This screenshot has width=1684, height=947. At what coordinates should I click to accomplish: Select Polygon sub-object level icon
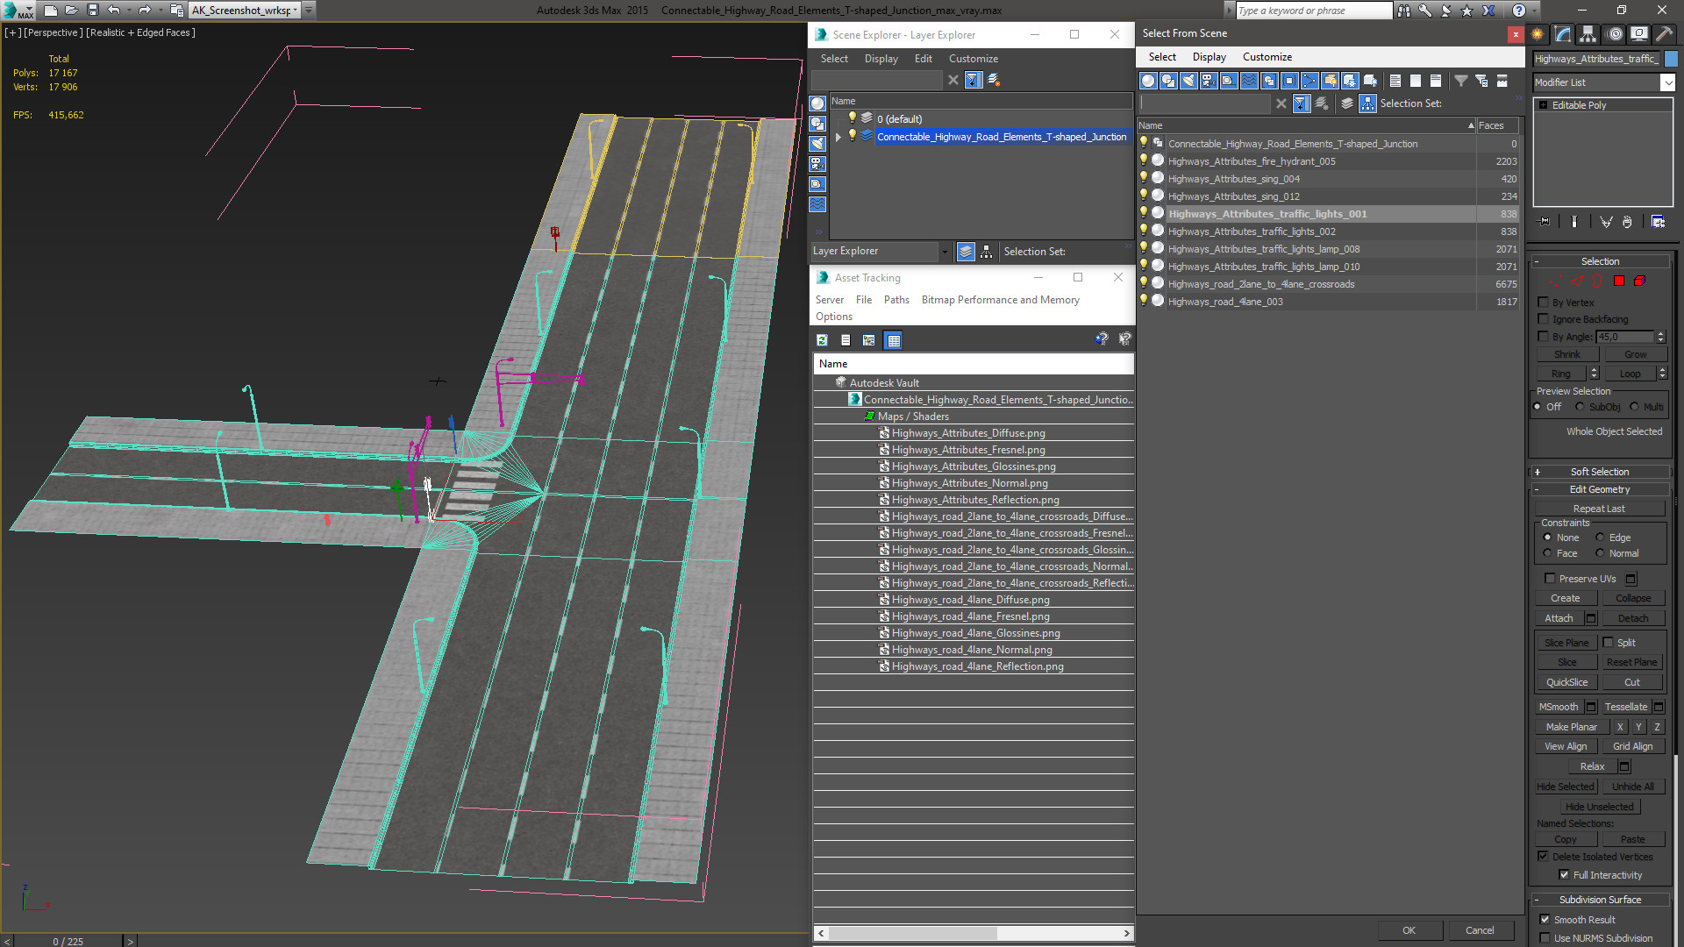(1619, 281)
